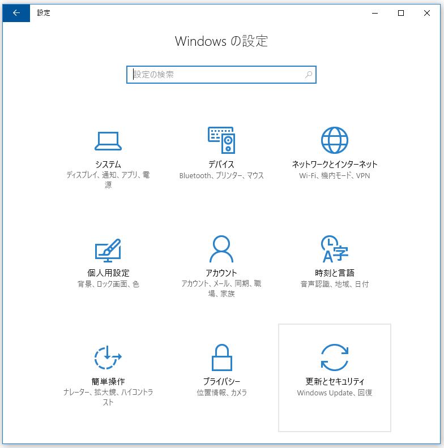Viewport: 444px width, 448px height.
Task: Click the magnifier search icon
Action: click(x=309, y=75)
